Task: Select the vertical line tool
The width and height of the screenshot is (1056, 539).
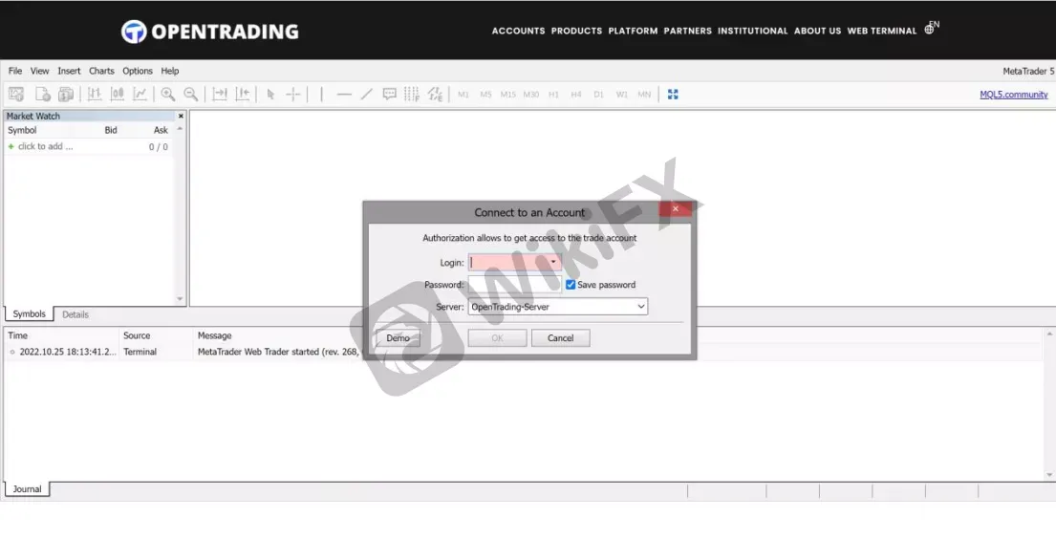Action: [321, 95]
